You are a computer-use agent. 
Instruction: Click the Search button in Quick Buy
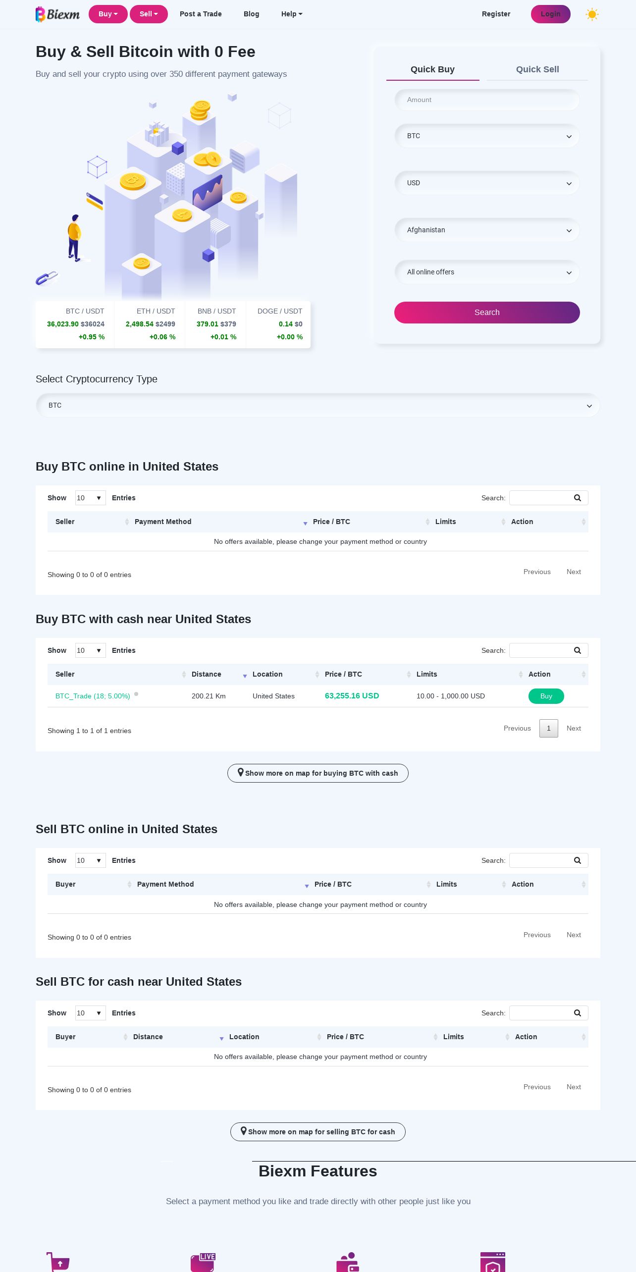pos(487,313)
